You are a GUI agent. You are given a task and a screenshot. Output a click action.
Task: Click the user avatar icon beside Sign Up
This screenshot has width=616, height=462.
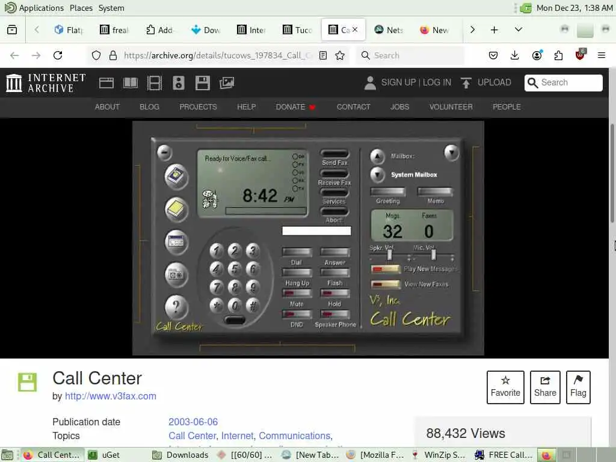(x=370, y=83)
